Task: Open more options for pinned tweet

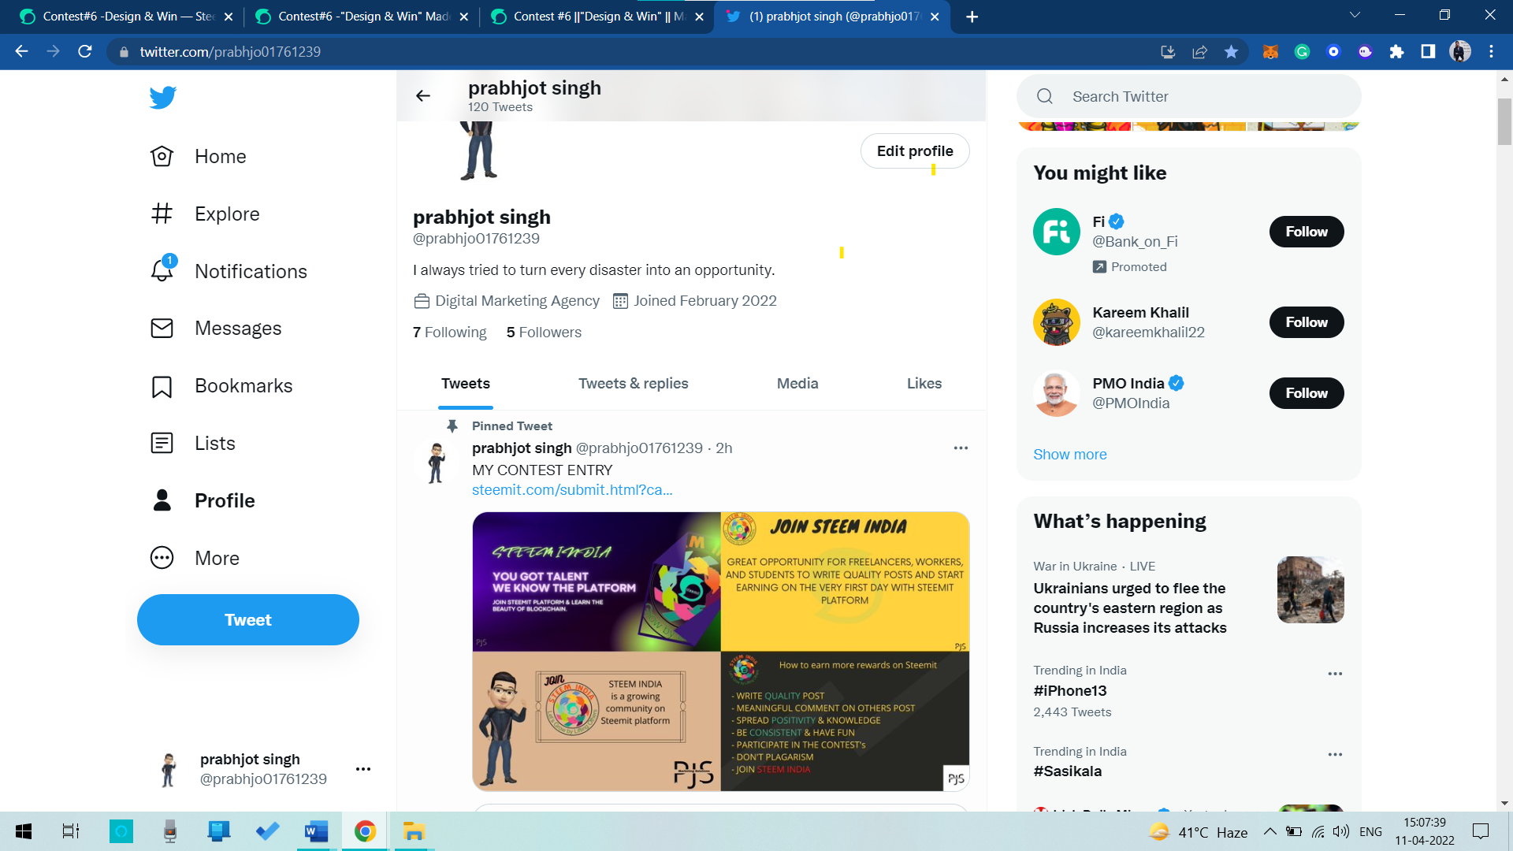Action: [x=961, y=448]
